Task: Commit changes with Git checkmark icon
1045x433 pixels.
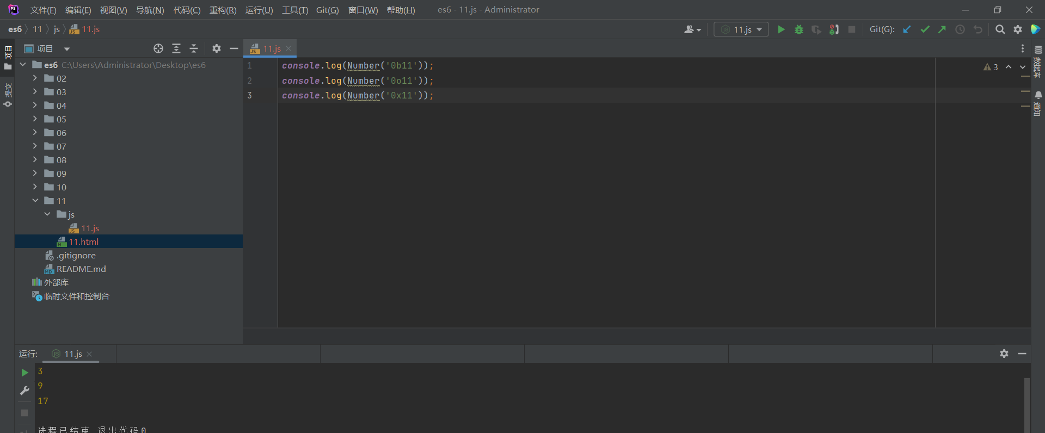Action: point(925,29)
